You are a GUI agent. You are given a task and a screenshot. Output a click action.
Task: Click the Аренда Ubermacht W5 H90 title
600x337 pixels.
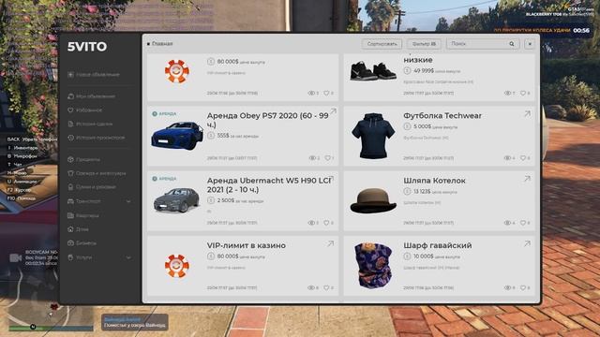click(x=269, y=185)
